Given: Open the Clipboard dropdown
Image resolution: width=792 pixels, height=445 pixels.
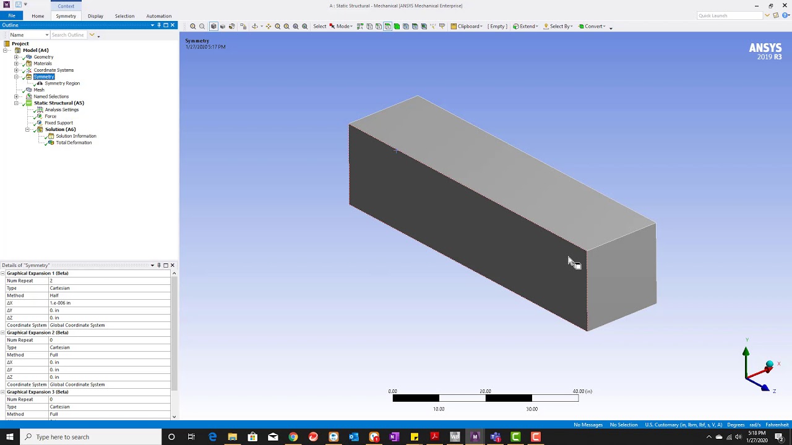Looking at the screenshot, I should [467, 26].
